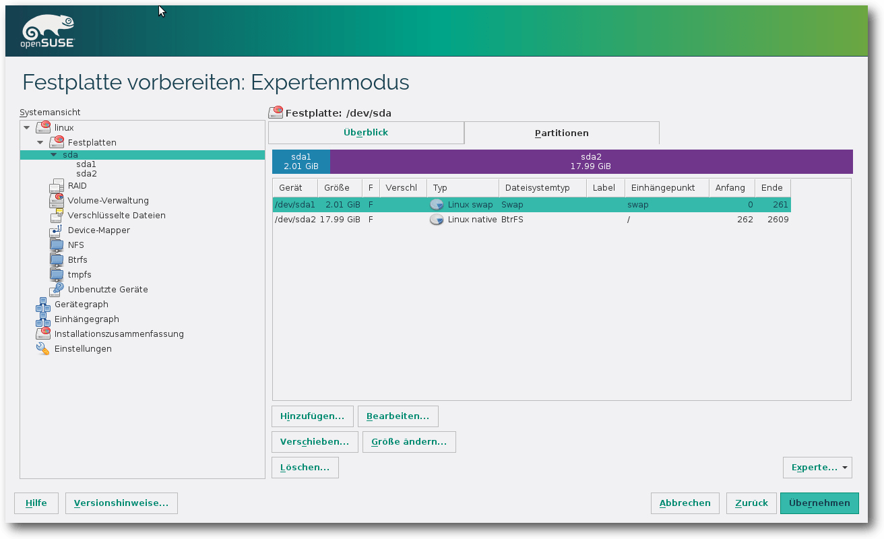Click the Einhängegraph icon
The width and height of the screenshot is (884, 539).
tap(43, 319)
